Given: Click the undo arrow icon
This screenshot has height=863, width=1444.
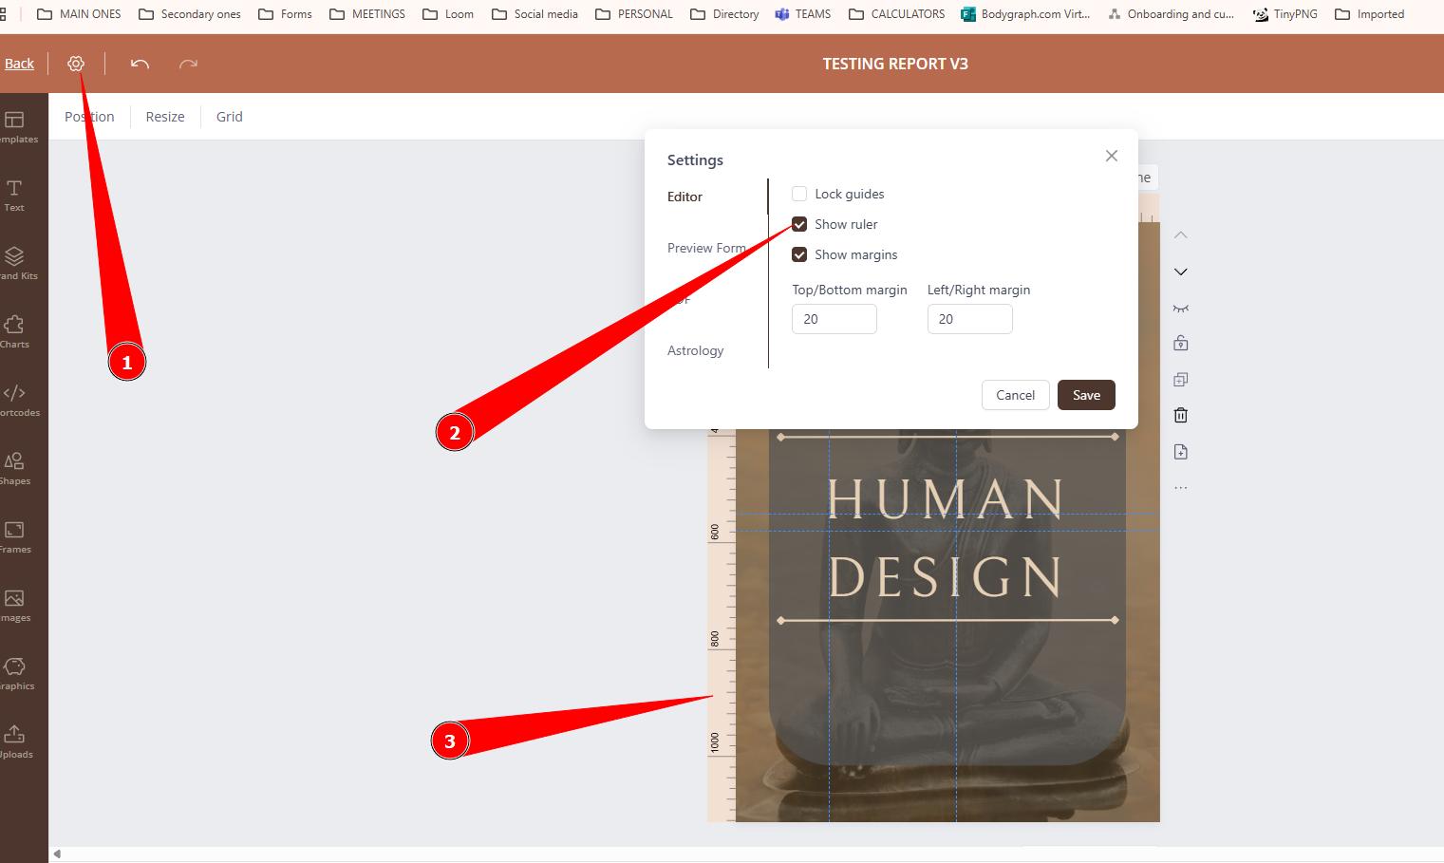Looking at the screenshot, I should click(x=140, y=64).
